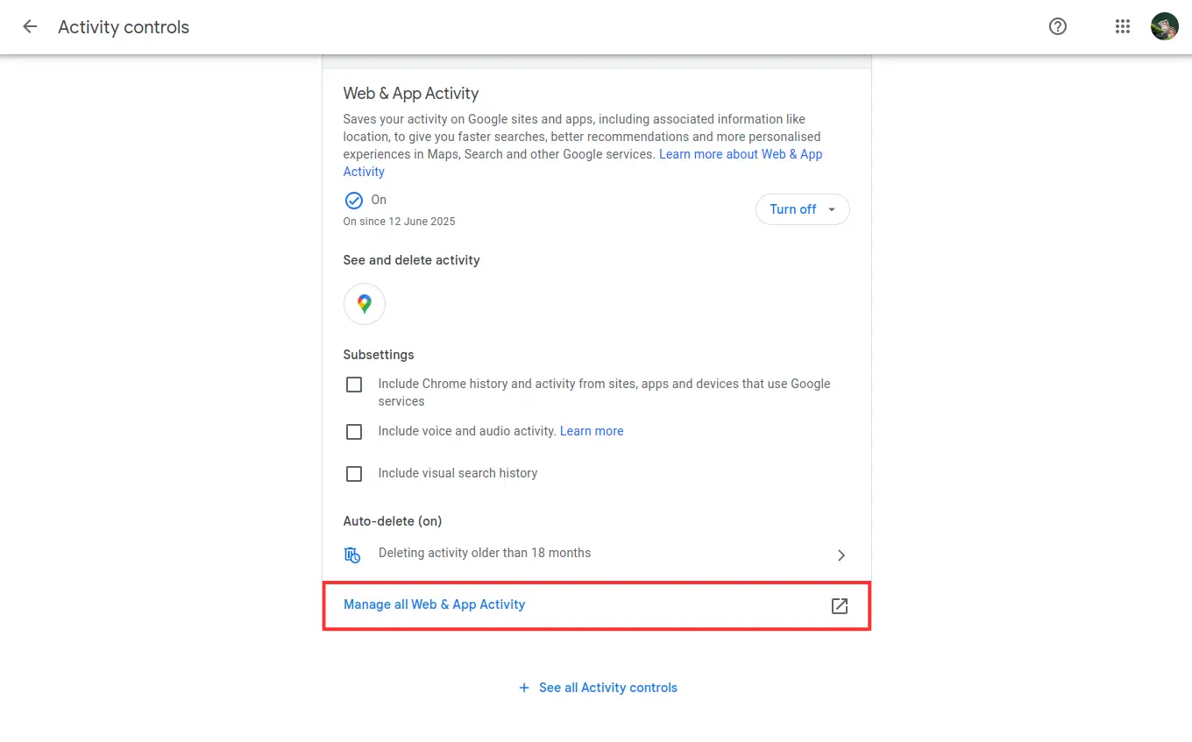
Task: Click the open-in-new-tab icon beside Manage activity
Action: pos(839,605)
